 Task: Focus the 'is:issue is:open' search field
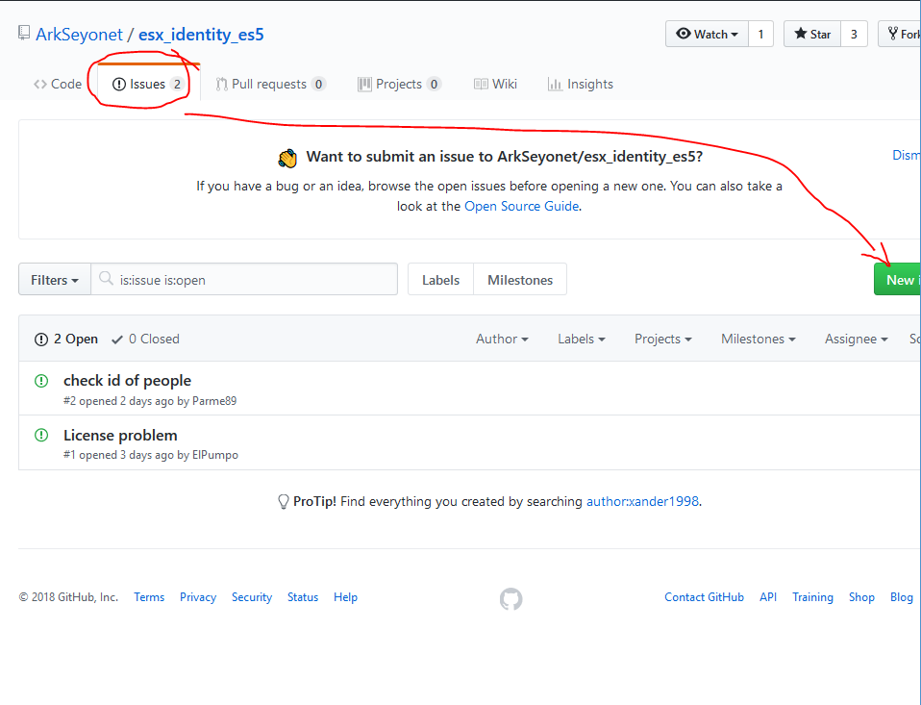pos(244,280)
